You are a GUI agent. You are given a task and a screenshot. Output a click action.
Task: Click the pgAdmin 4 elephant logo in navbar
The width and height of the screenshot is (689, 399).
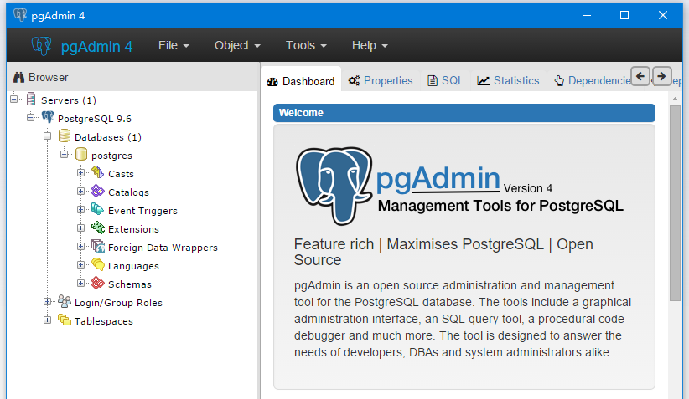point(42,46)
